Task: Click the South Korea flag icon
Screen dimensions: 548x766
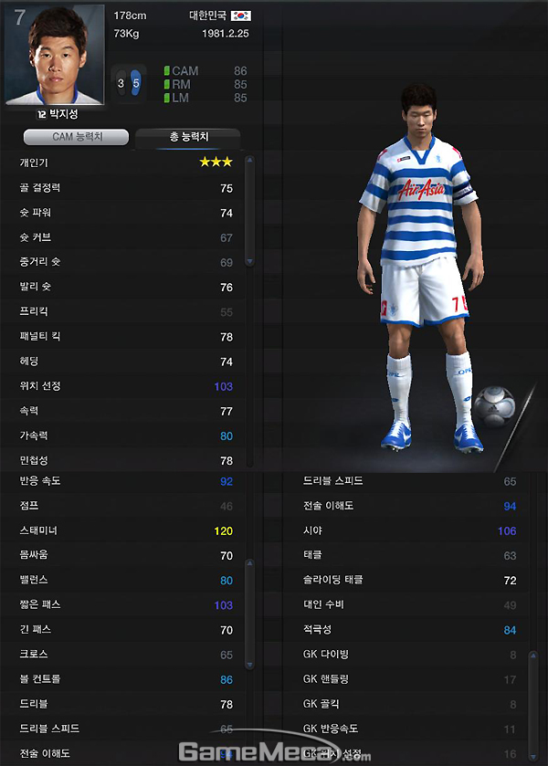Action: click(240, 16)
